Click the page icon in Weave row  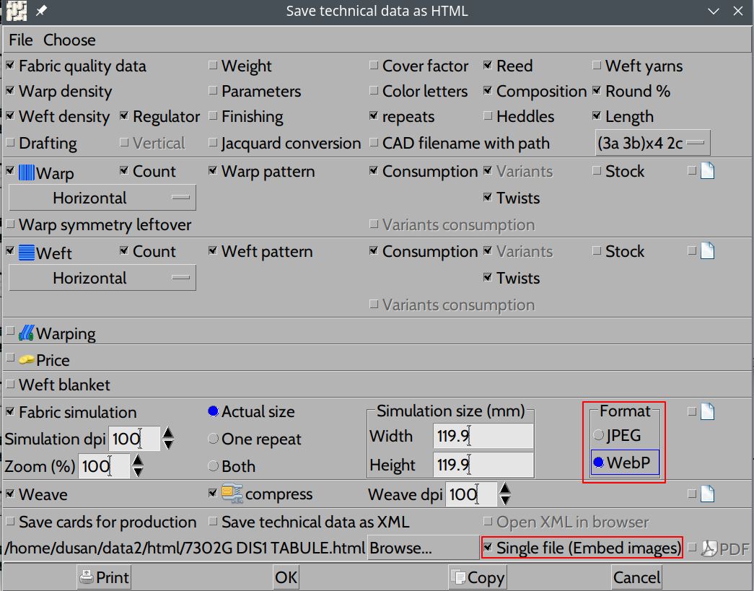(707, 494)
